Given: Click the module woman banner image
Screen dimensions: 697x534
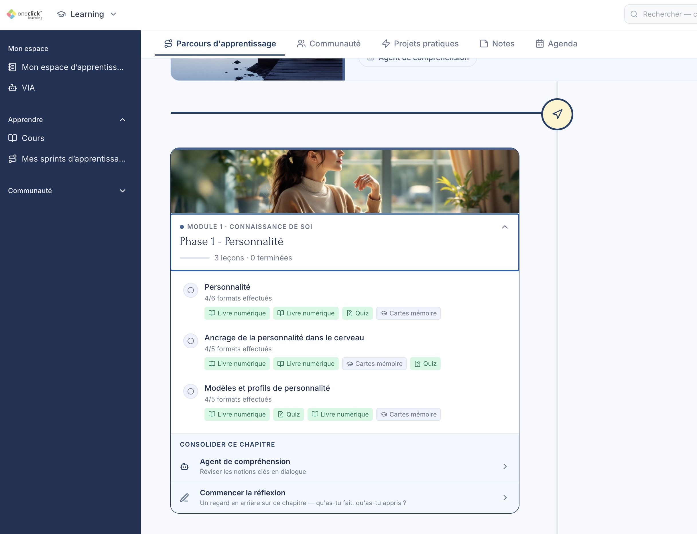Looking at the screenshot, I should coord(345,181).
